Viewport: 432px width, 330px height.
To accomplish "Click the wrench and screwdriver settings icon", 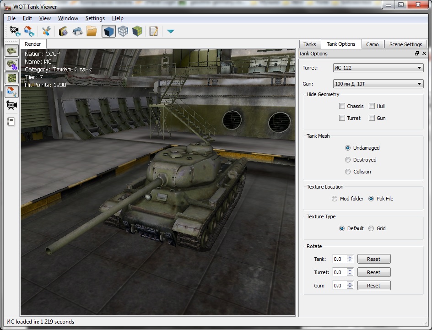I will (46, 31).
